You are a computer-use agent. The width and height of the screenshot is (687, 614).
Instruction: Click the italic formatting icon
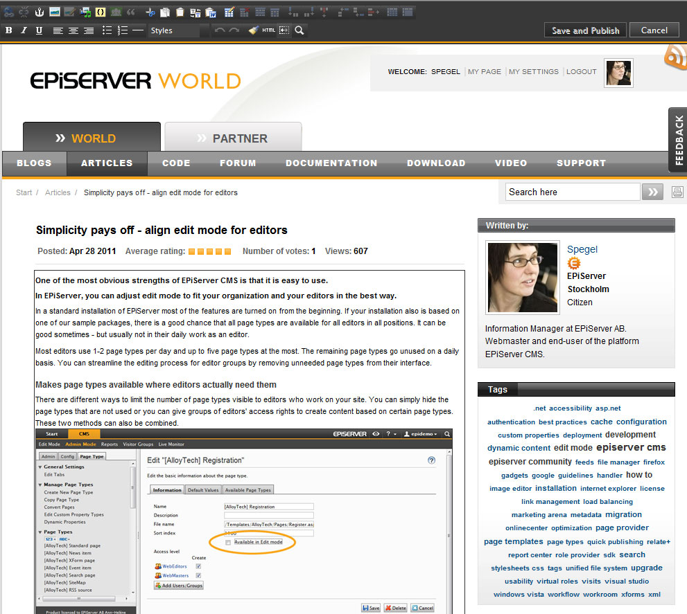coord(24,30)
